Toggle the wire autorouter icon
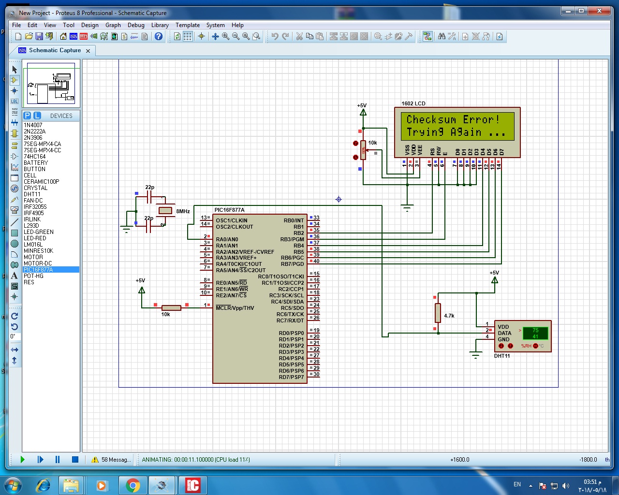The width and height of the screenshot is (619, 495). [x=427, y=36]
